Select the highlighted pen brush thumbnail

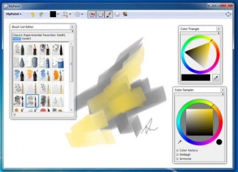point(32,101)
